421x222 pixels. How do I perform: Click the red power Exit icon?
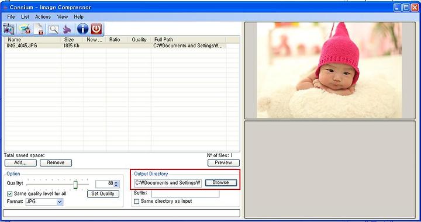pos(96,29)
